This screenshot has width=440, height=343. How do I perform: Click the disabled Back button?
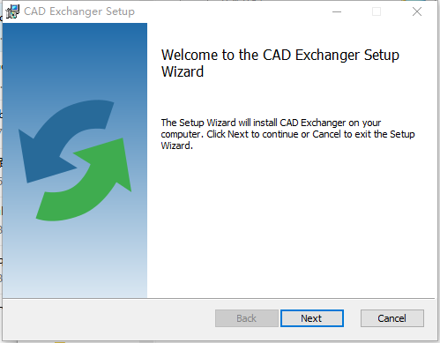point(247,318)
